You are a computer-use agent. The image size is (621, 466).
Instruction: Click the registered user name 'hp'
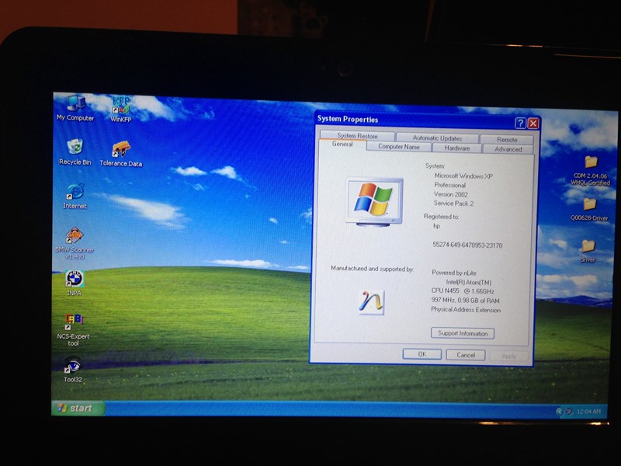pyautogui.click(x=436, y=226)
